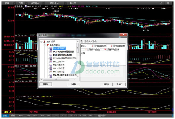Switch to the 模板 bottom tab
Image resolution: width=175 pixels, height=119 pixels.
(13, 115)
